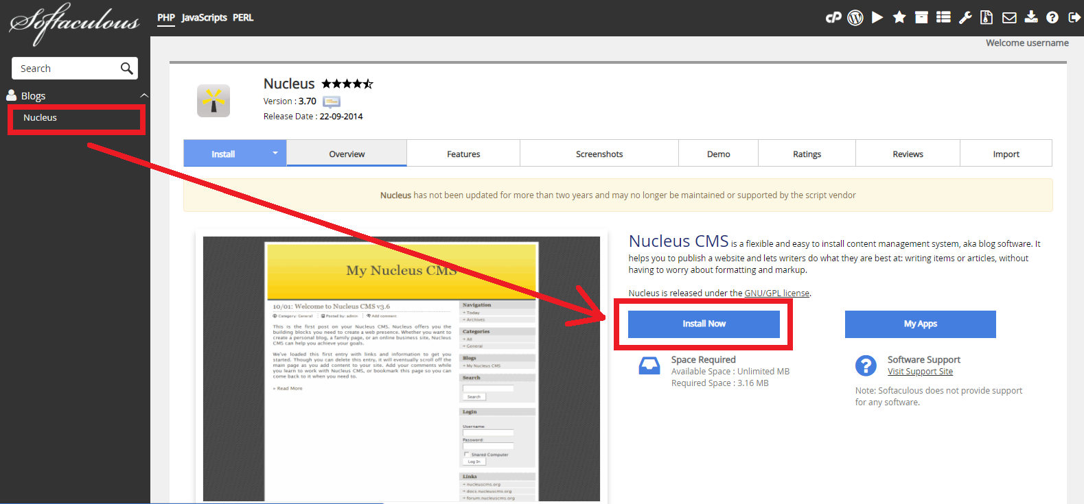This screenshot has height=504, width=1084.
Task: Open settings via wrench icon
Action: click(965, 18)
